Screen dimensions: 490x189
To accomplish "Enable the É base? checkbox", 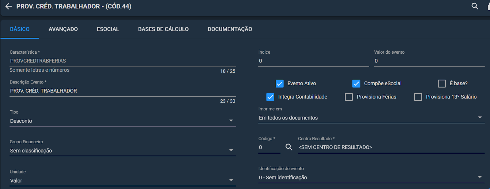I will [x=442, y=84].
